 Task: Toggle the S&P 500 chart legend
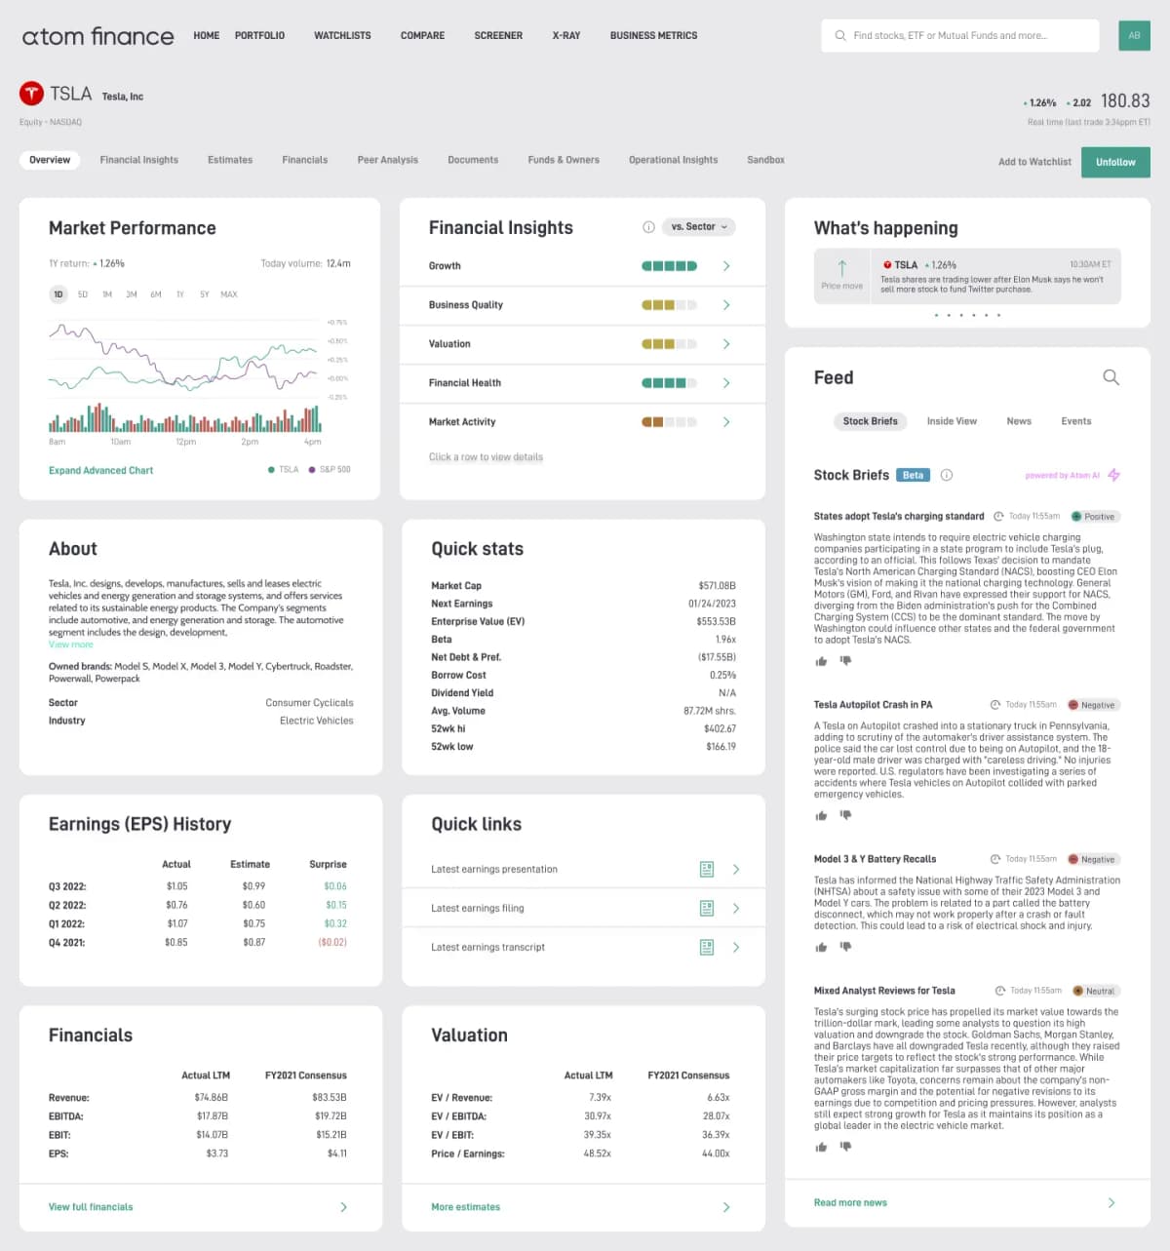pos(330,470)
